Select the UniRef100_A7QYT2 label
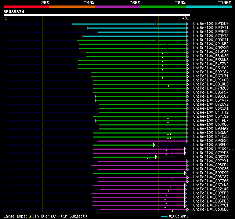This screenshot has width=235, height=219. click(x=211, y=36)
